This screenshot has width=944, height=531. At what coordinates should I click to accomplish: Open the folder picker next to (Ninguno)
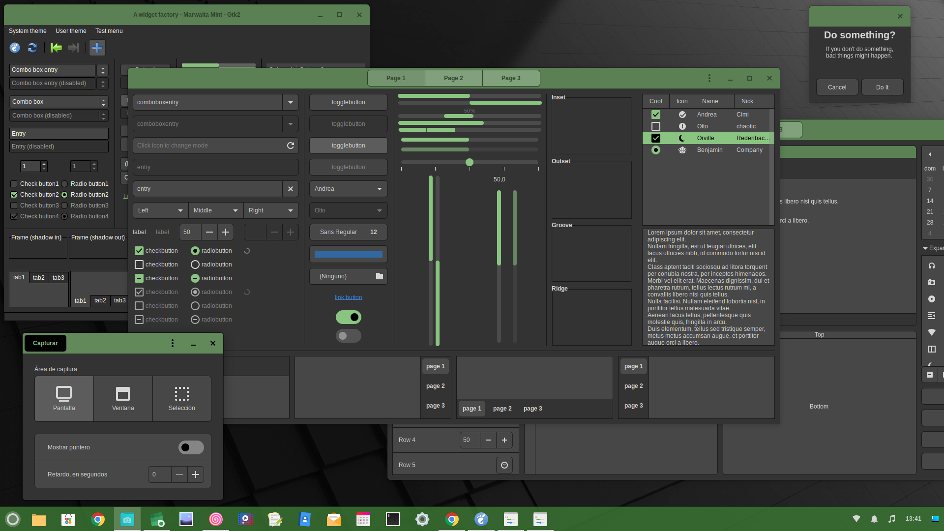point(379,276)
